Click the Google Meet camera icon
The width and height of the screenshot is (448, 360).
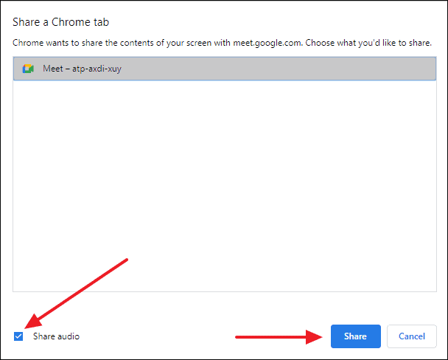[x=28, y=69]
